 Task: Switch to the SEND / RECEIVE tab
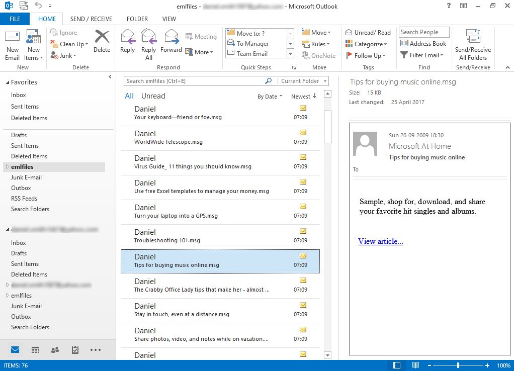(91, 19)
